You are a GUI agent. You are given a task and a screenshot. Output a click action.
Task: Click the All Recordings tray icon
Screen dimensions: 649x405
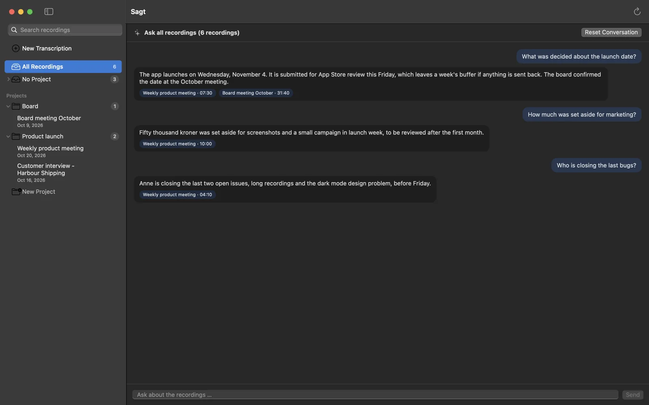click(16, 67)
